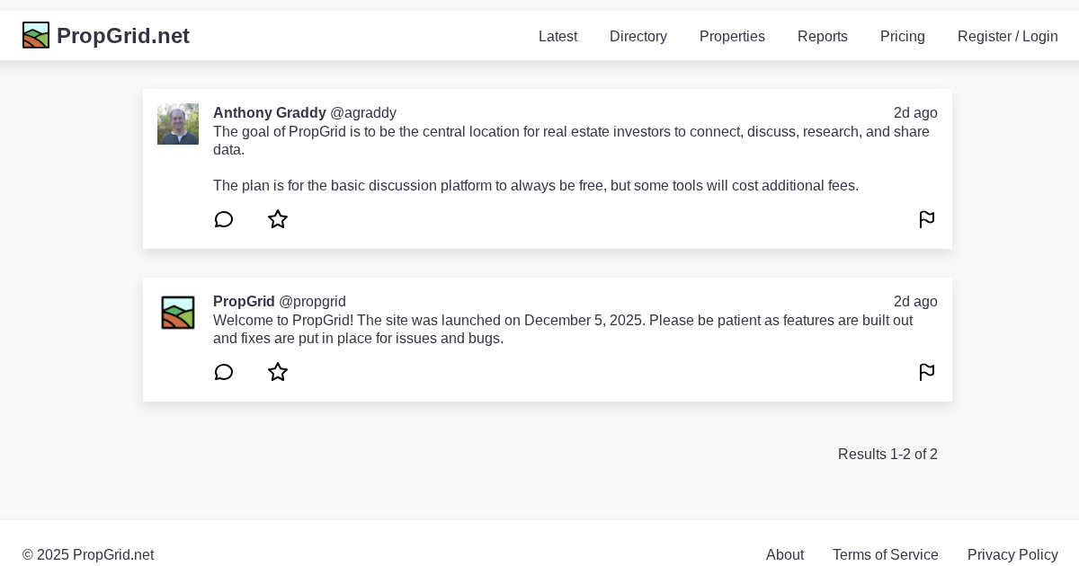View the Pricing page

(x=903, y=36)
